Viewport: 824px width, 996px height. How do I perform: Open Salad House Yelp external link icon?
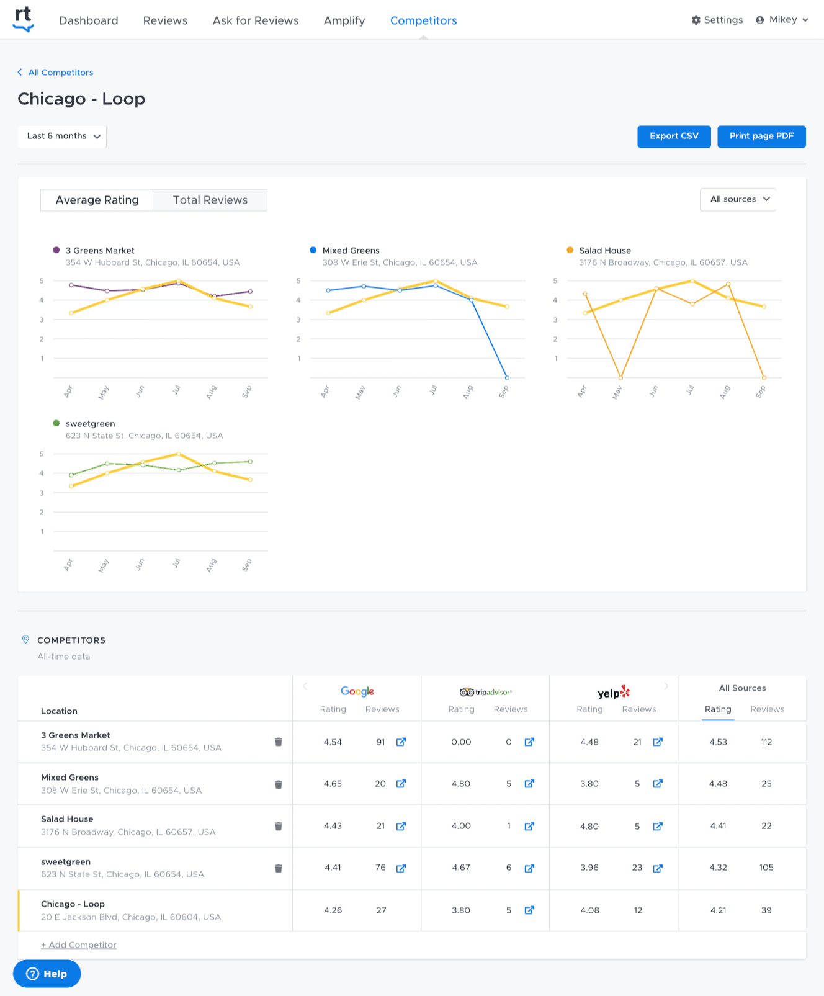tap(658, 826)
